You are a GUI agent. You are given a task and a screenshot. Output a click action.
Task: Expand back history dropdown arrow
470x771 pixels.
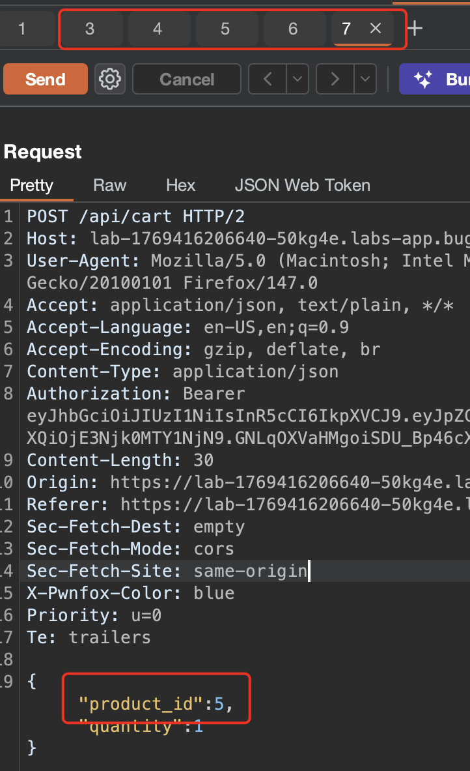pos(297,80)
